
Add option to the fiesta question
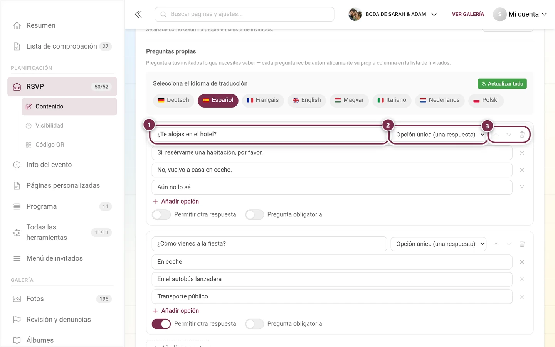pos(176,311)
